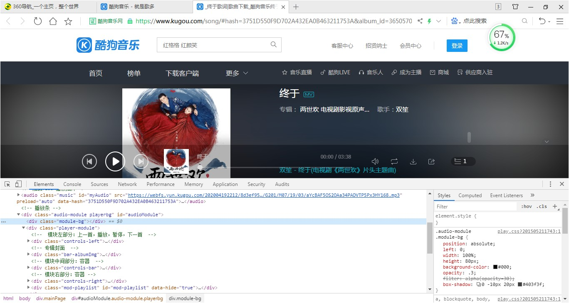Click the black #000 background color swatch
Screen dimensions: 569x303
495,267
